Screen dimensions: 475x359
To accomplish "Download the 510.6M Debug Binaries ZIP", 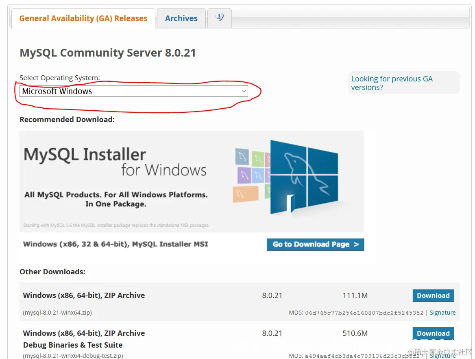I will (433, 333).
